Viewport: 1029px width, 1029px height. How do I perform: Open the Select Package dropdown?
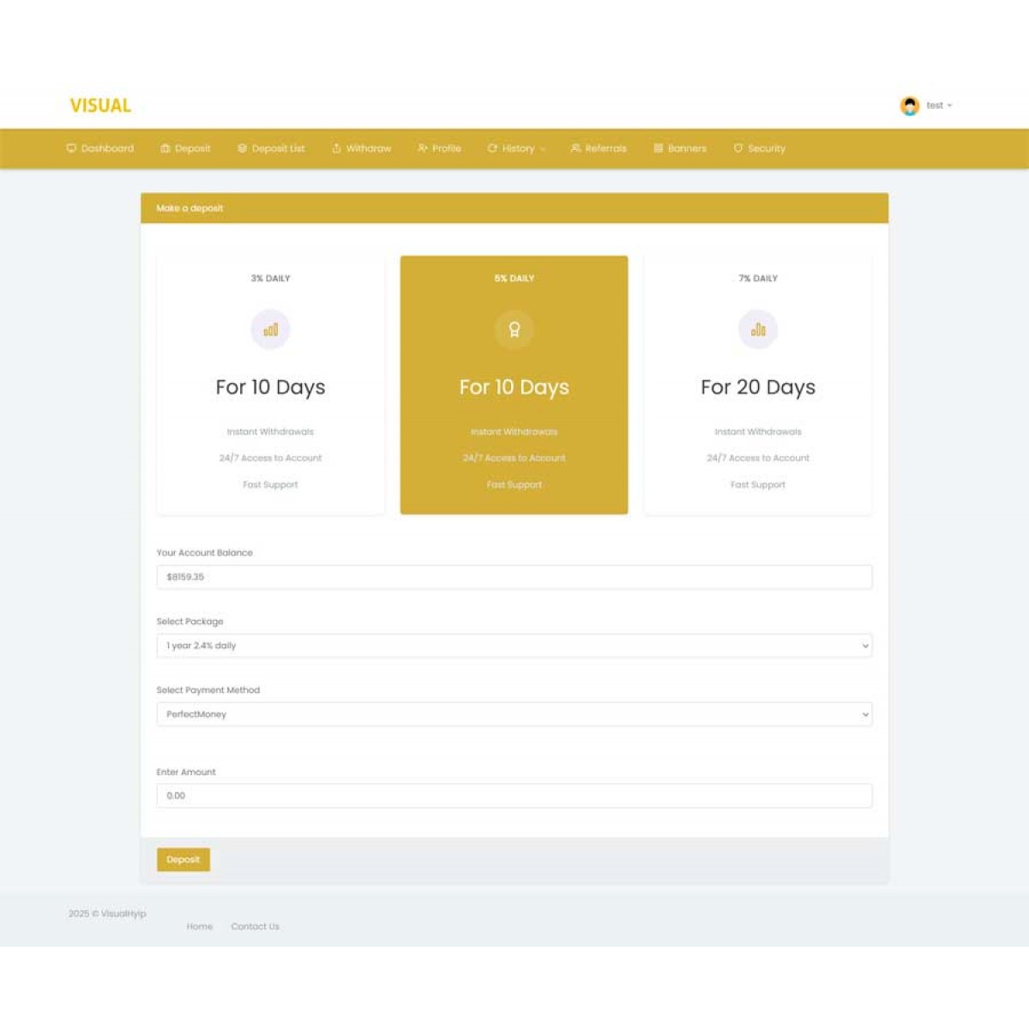point(514,646)
